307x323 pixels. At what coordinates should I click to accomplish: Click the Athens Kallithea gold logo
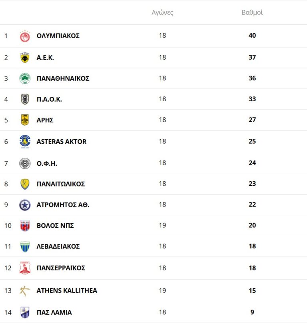click(x=25, y=291)
